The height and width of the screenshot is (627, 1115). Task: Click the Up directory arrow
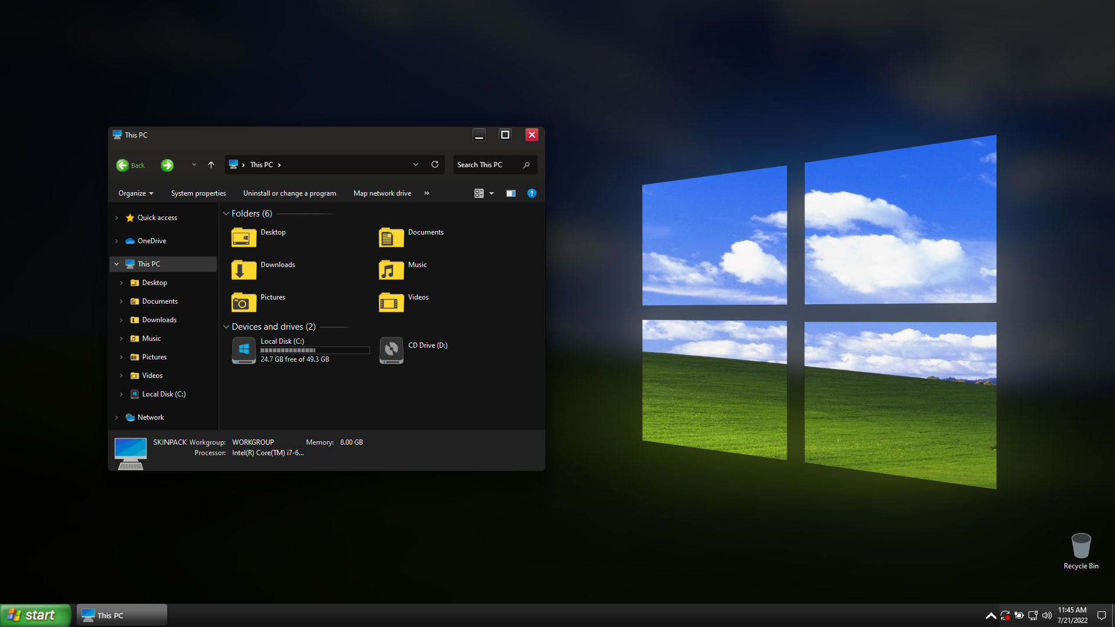click(211, 165)
